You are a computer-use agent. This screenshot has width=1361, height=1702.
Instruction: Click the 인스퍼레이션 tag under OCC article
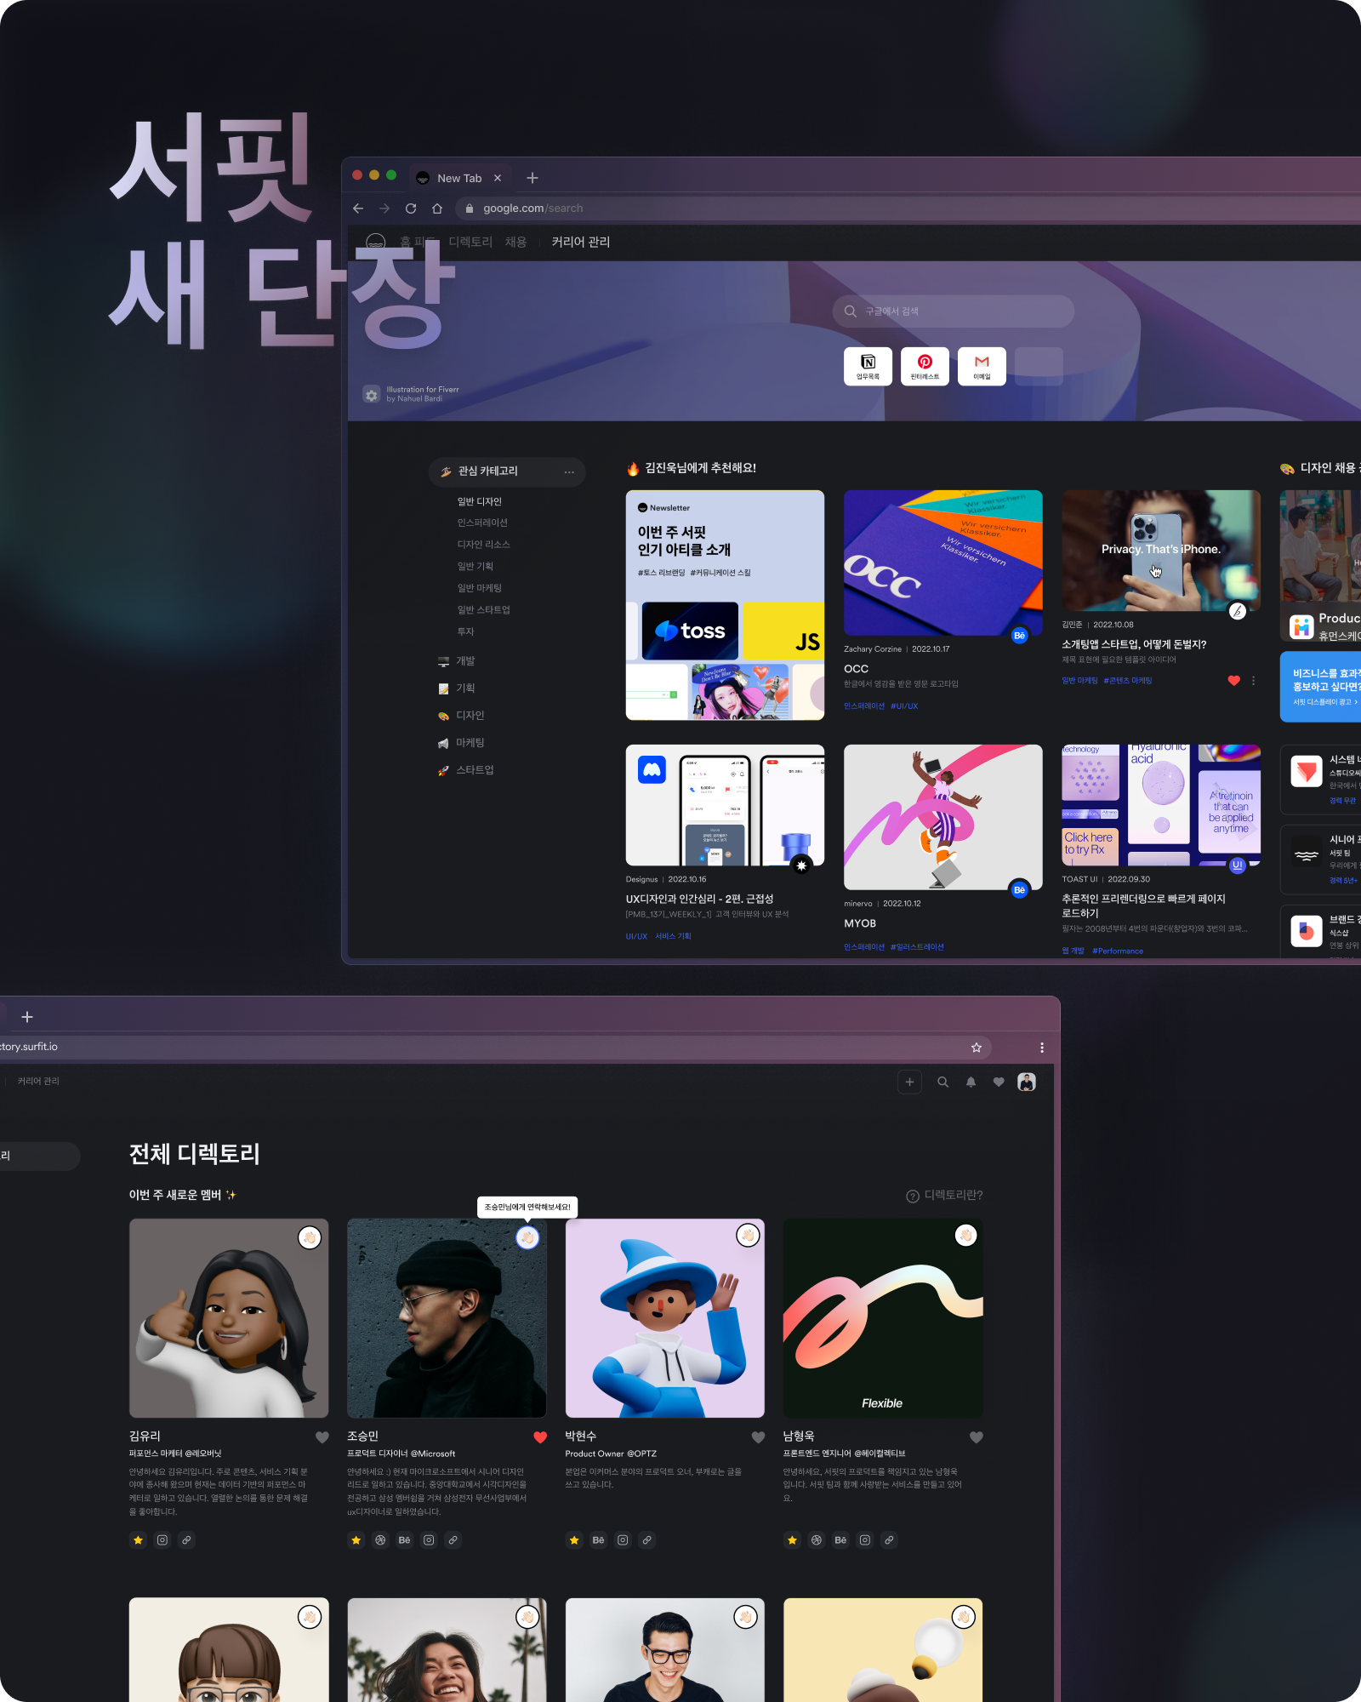pos(863,705)
